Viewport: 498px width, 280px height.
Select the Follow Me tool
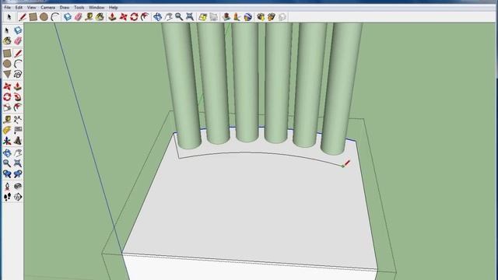[x=18, y=96]
